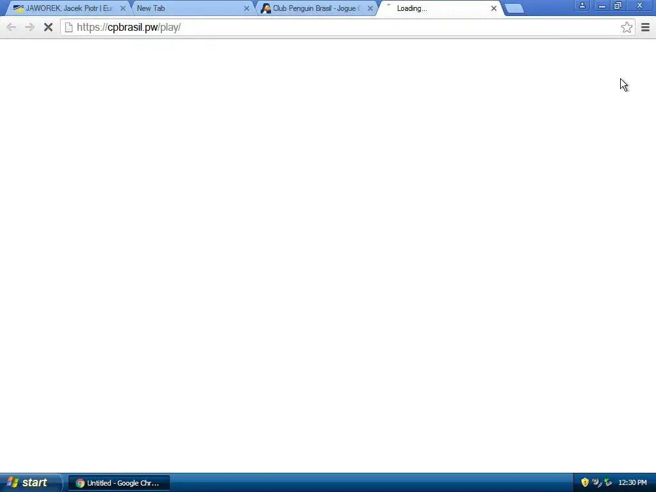Bookmark this page with the star
Image resolution: width=656 pixels, height=492 pixels.
point(627,28)
